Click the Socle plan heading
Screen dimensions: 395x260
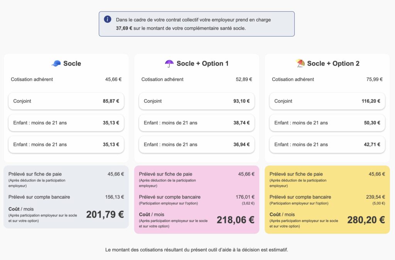72,64
